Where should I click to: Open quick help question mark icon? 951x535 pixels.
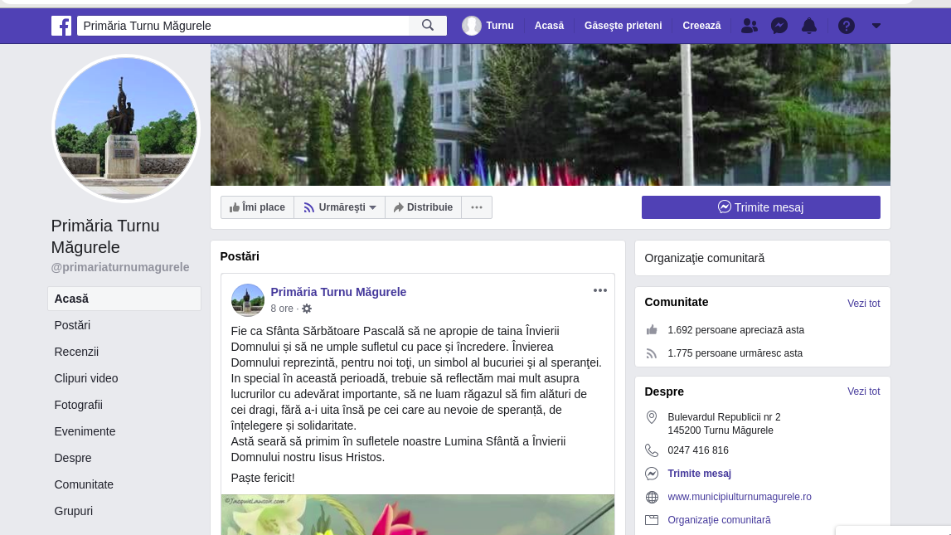(846, 26)
